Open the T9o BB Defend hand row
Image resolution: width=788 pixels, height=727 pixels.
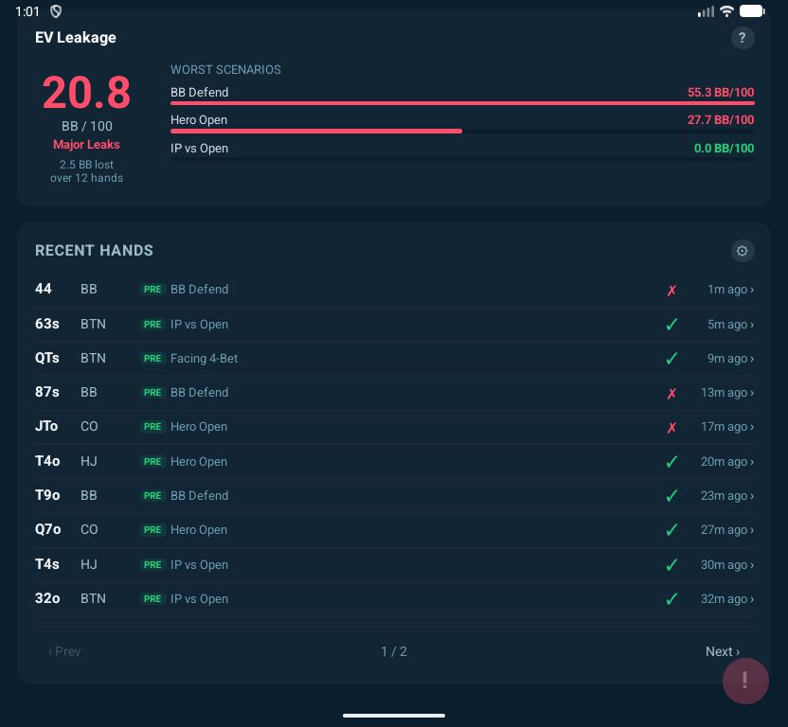[x=379, y=496]
